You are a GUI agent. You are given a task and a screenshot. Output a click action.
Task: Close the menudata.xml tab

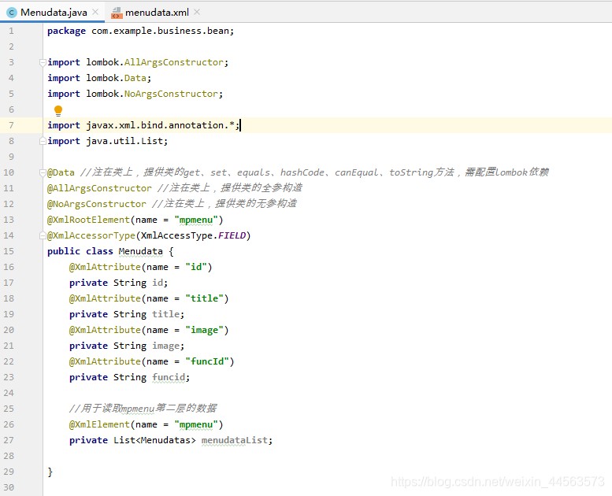coord(197,12)
